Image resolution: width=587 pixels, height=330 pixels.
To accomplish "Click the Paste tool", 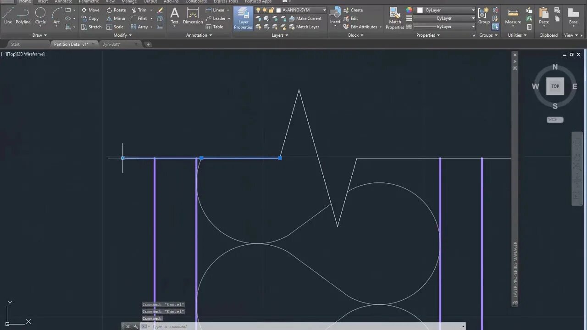I will 544,16.
